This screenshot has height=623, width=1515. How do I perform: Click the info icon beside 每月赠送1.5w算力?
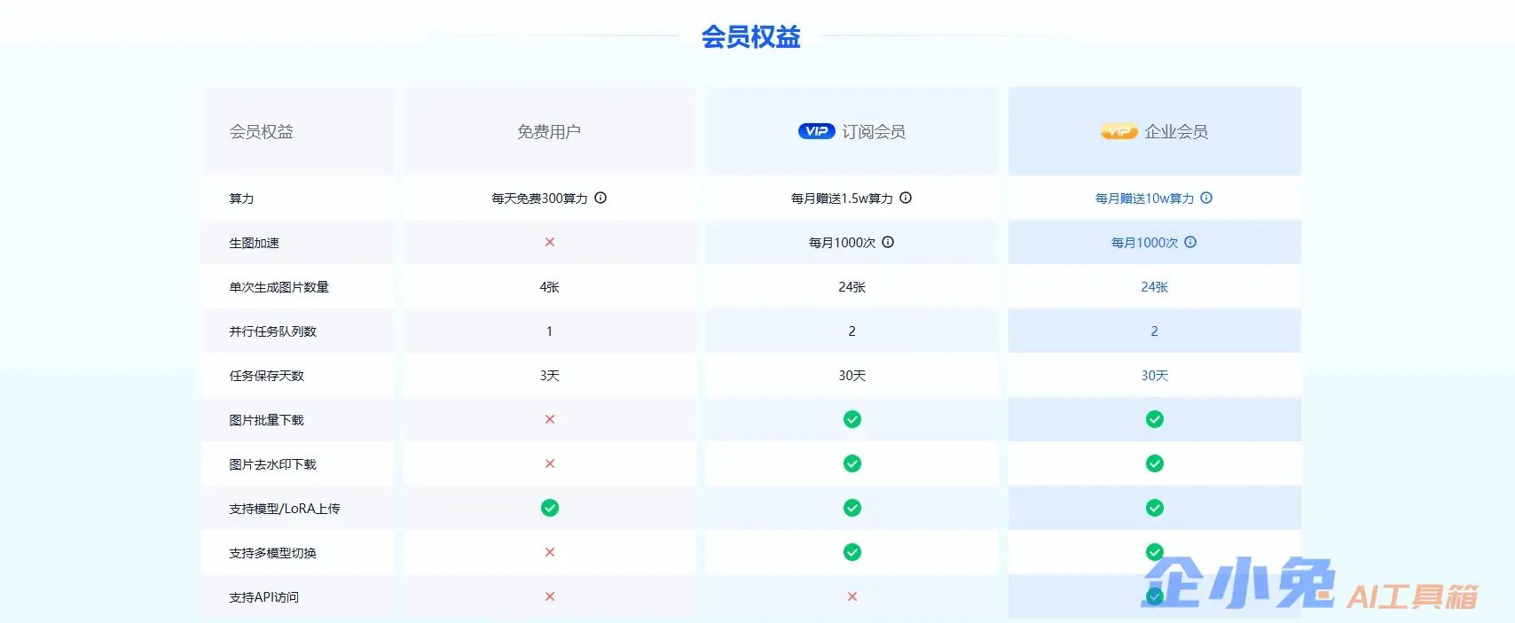pos(906,198)
